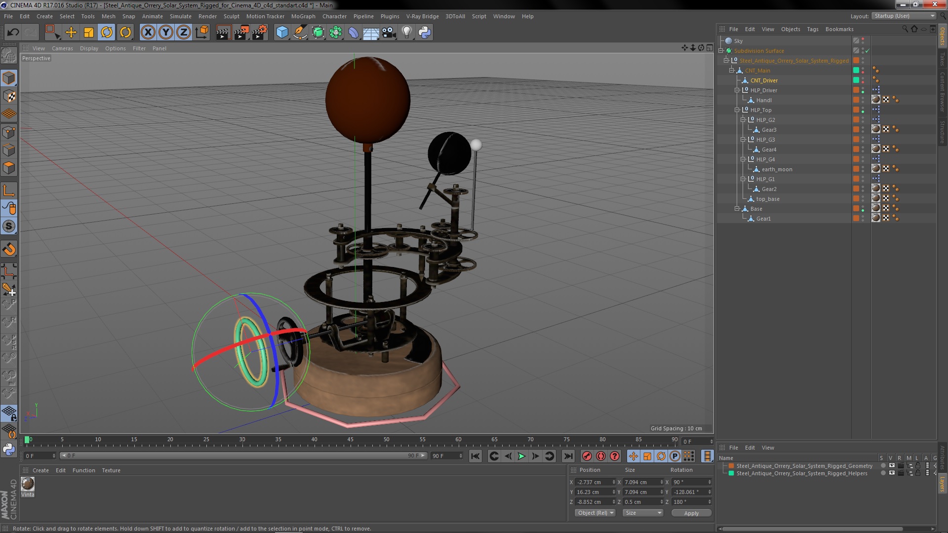
Task: Select the Gear1 object in tree
Action: 763,219
